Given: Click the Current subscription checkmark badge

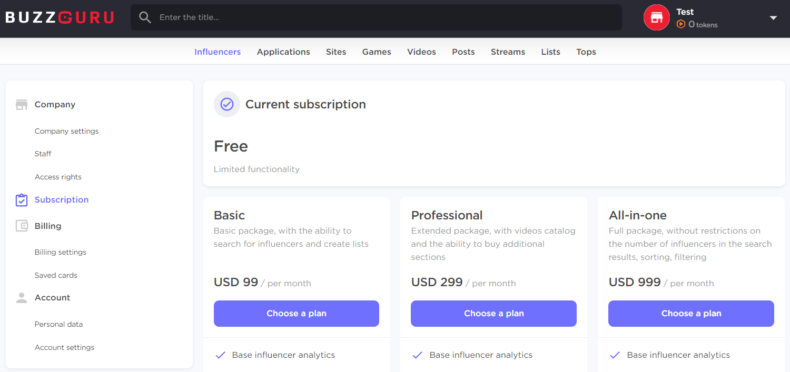Looking at the screenshot, I should [x=227, y=104].
